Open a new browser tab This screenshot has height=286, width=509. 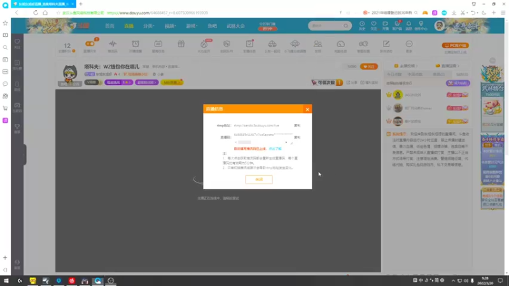(81, 4)
